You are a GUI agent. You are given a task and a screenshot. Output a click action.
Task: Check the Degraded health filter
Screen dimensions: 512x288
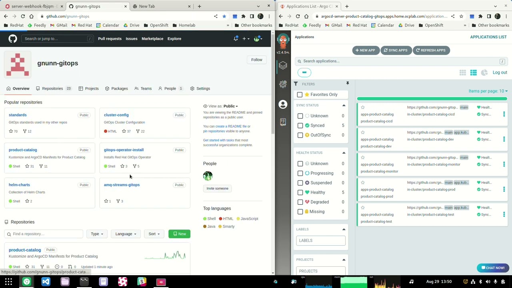coord(300,202)
